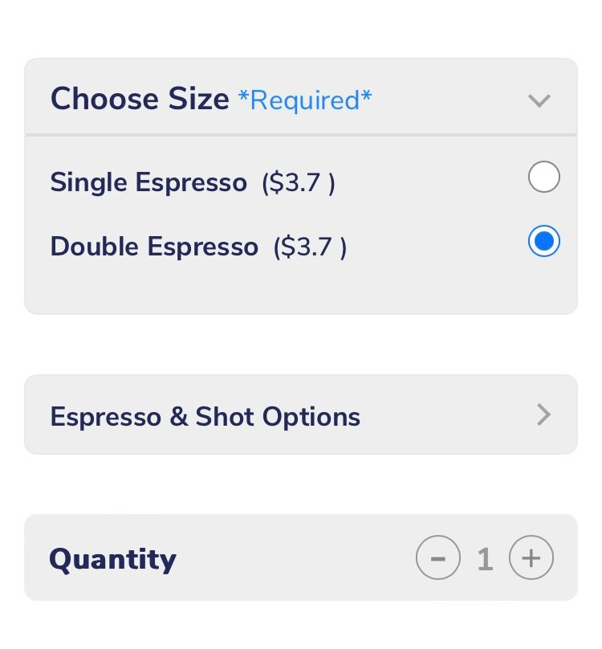
Task: Click empty header space before the down chevron
Action: pyautogui.click(x=449, y=100)
